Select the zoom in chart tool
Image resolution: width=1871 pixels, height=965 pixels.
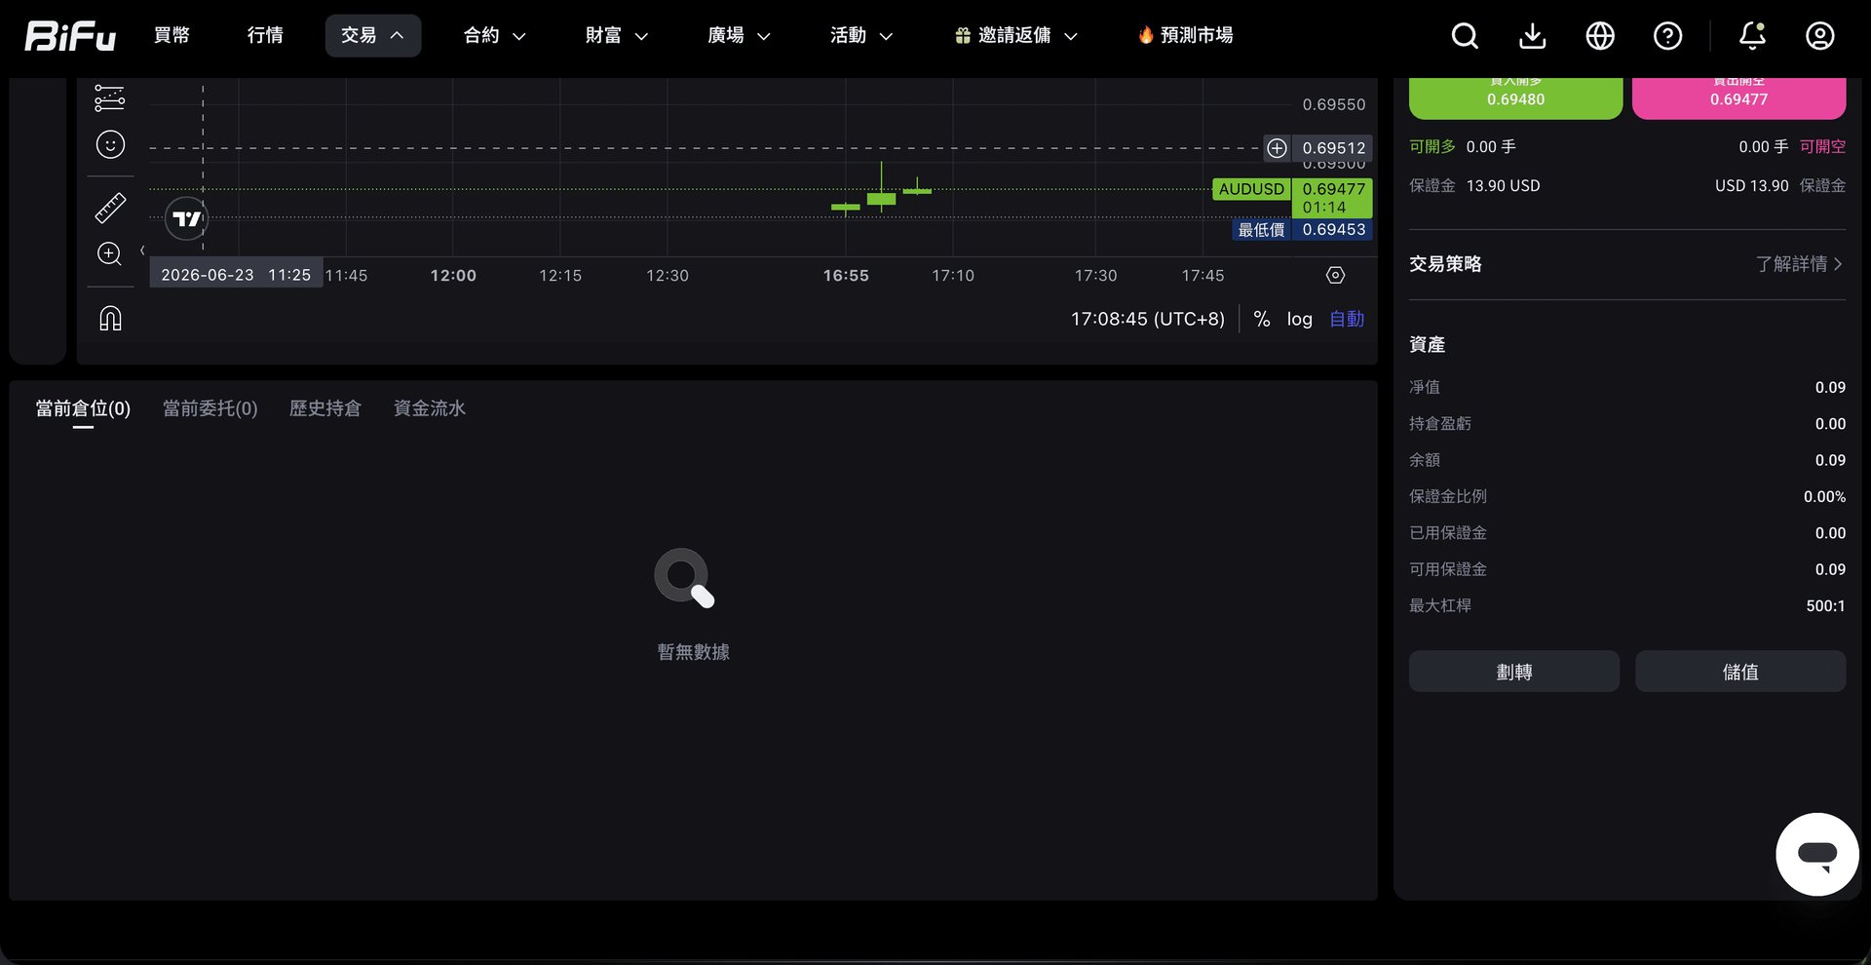point(110,253)
